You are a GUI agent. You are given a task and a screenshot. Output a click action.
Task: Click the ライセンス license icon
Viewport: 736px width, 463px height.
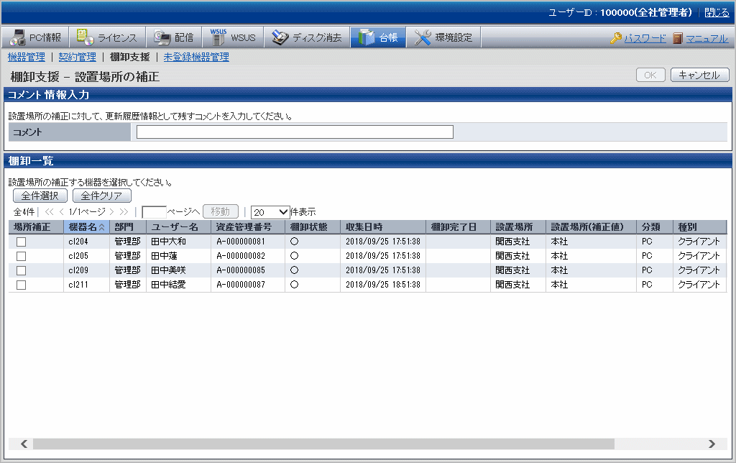[85, 37]
